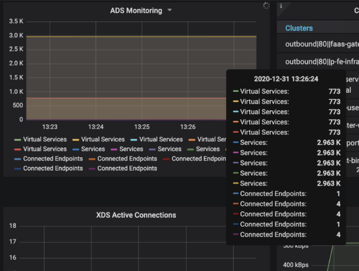Select the outbound|80||p-fe-infra cluster row

[322, 62]
